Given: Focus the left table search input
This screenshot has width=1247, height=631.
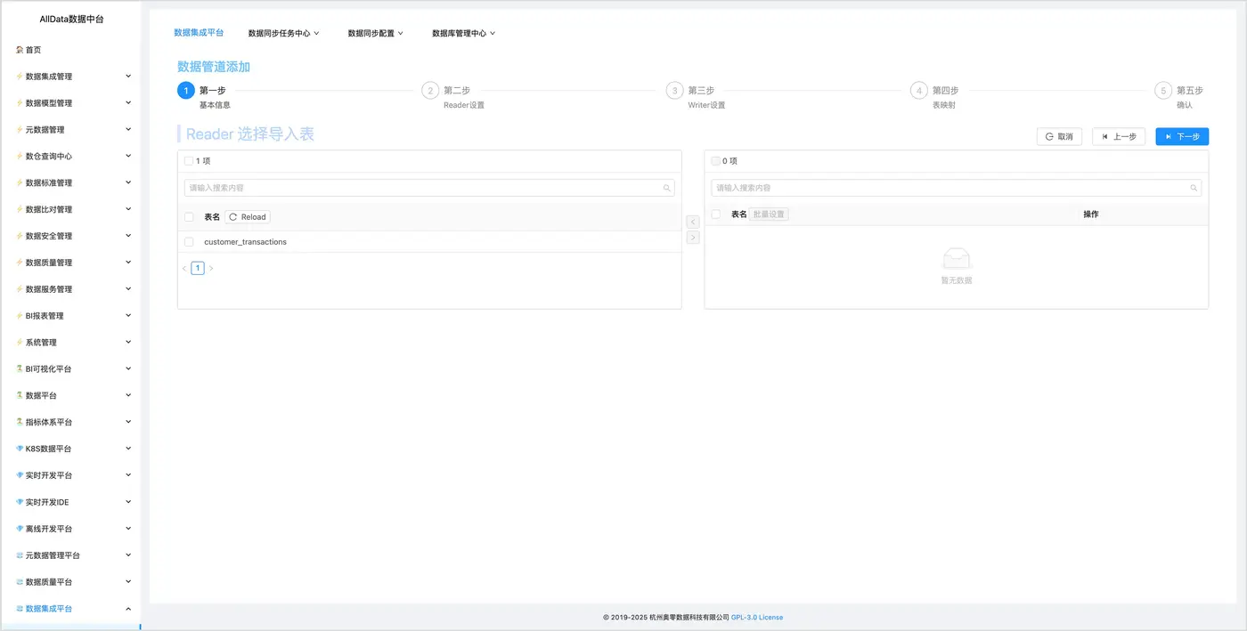Looking at the screenshot, I should click(x=429, y=189).
